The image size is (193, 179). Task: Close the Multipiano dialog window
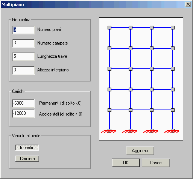pyautogui.click(x=188, y=5)
